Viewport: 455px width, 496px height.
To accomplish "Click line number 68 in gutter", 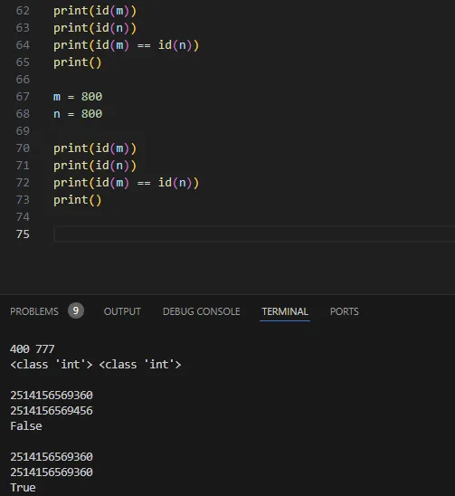I will [x=23, y=114].
